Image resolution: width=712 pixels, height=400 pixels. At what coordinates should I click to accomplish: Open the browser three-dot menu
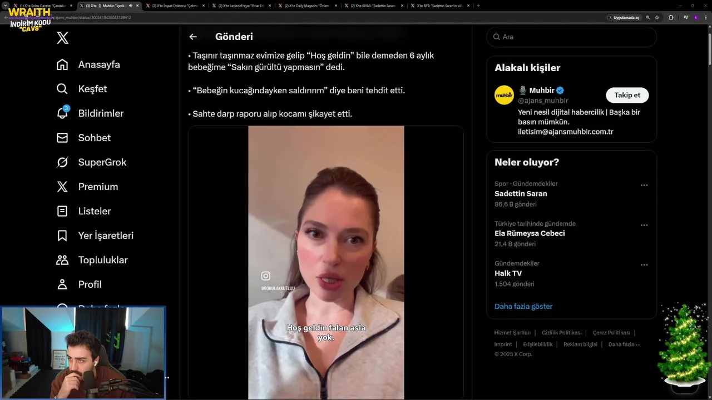click(x=705, y=17)
